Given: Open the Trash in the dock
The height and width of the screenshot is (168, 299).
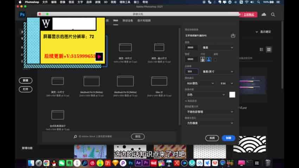Looking at the screenshot, I should tap(268, 163).
